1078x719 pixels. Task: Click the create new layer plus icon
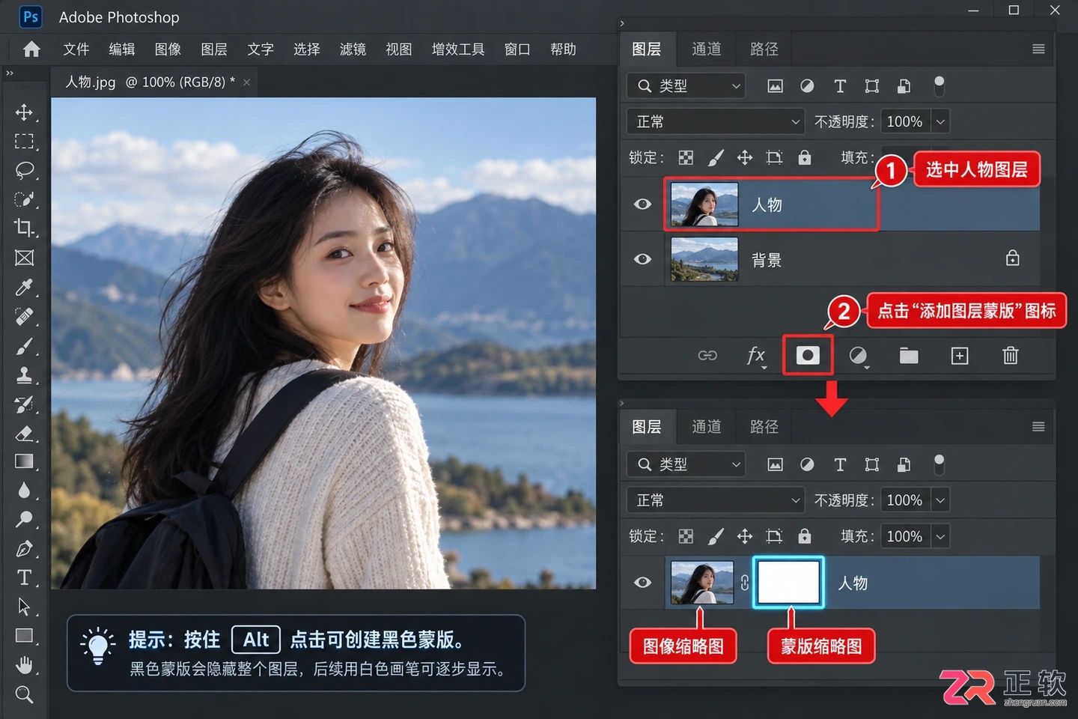click(960, 356)
